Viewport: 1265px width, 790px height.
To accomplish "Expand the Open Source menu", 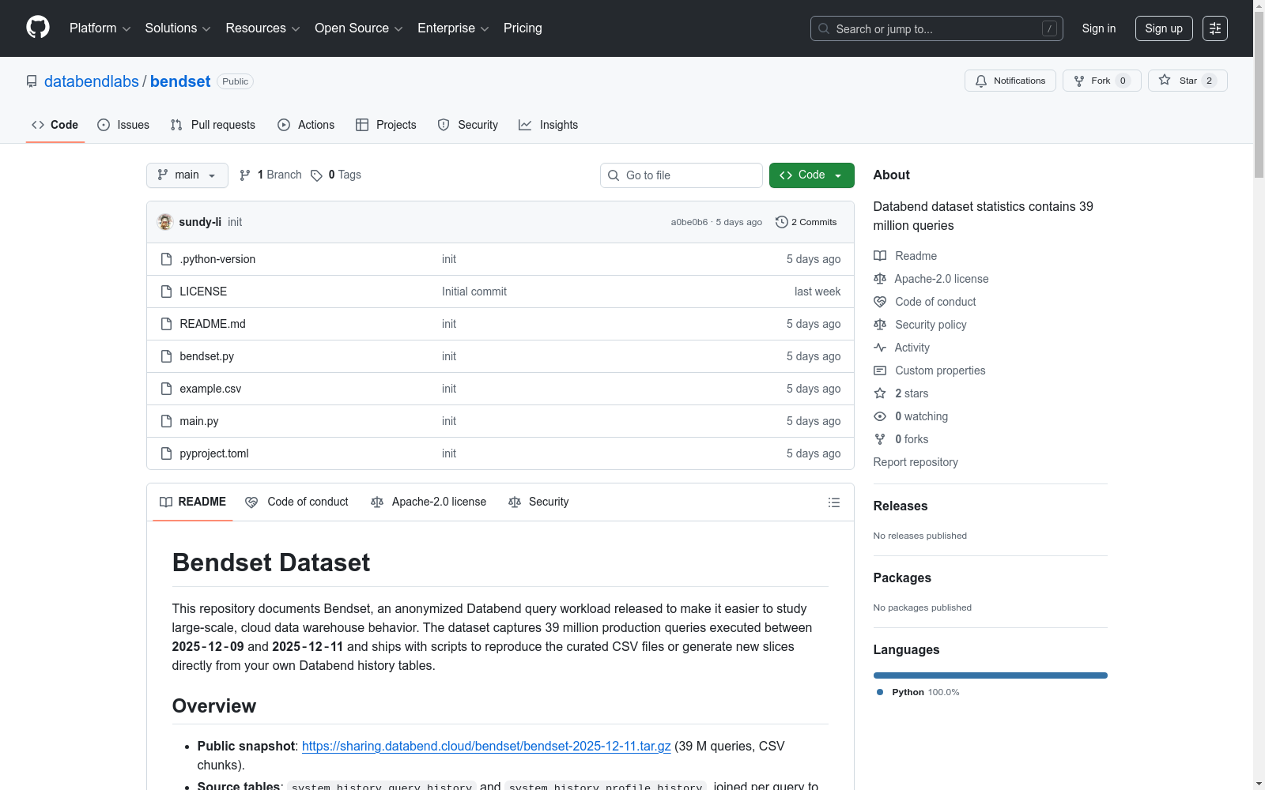I will point(359,28).
